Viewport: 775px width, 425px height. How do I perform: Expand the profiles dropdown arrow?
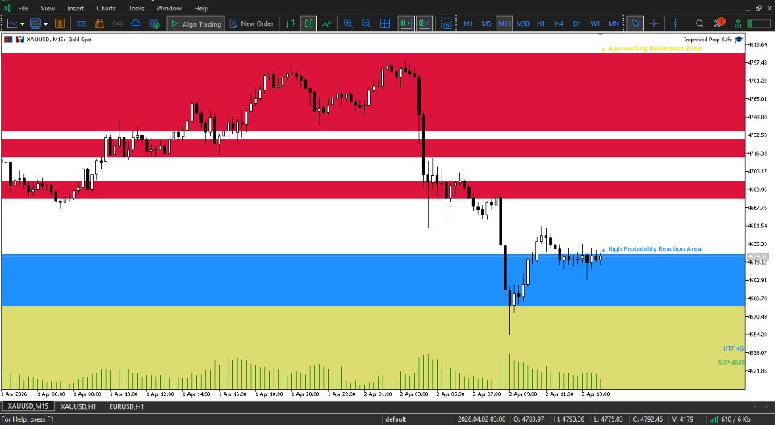[45, 24]
